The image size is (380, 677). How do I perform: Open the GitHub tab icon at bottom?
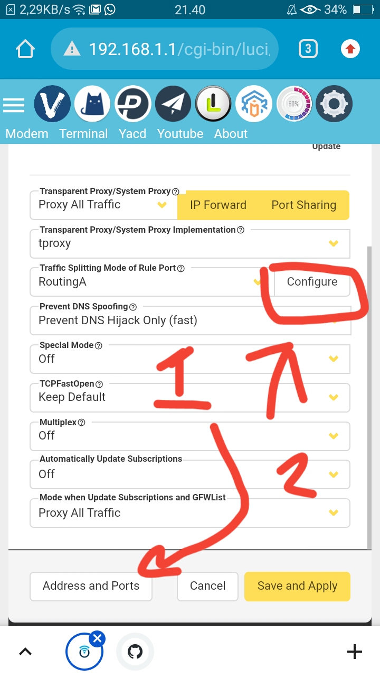pos(135,652)
